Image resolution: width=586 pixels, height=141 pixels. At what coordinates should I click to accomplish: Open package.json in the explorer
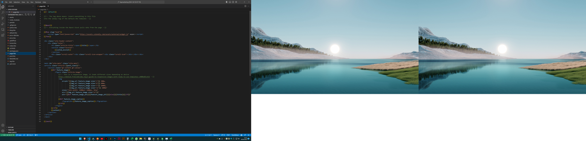tap(14, 51)
